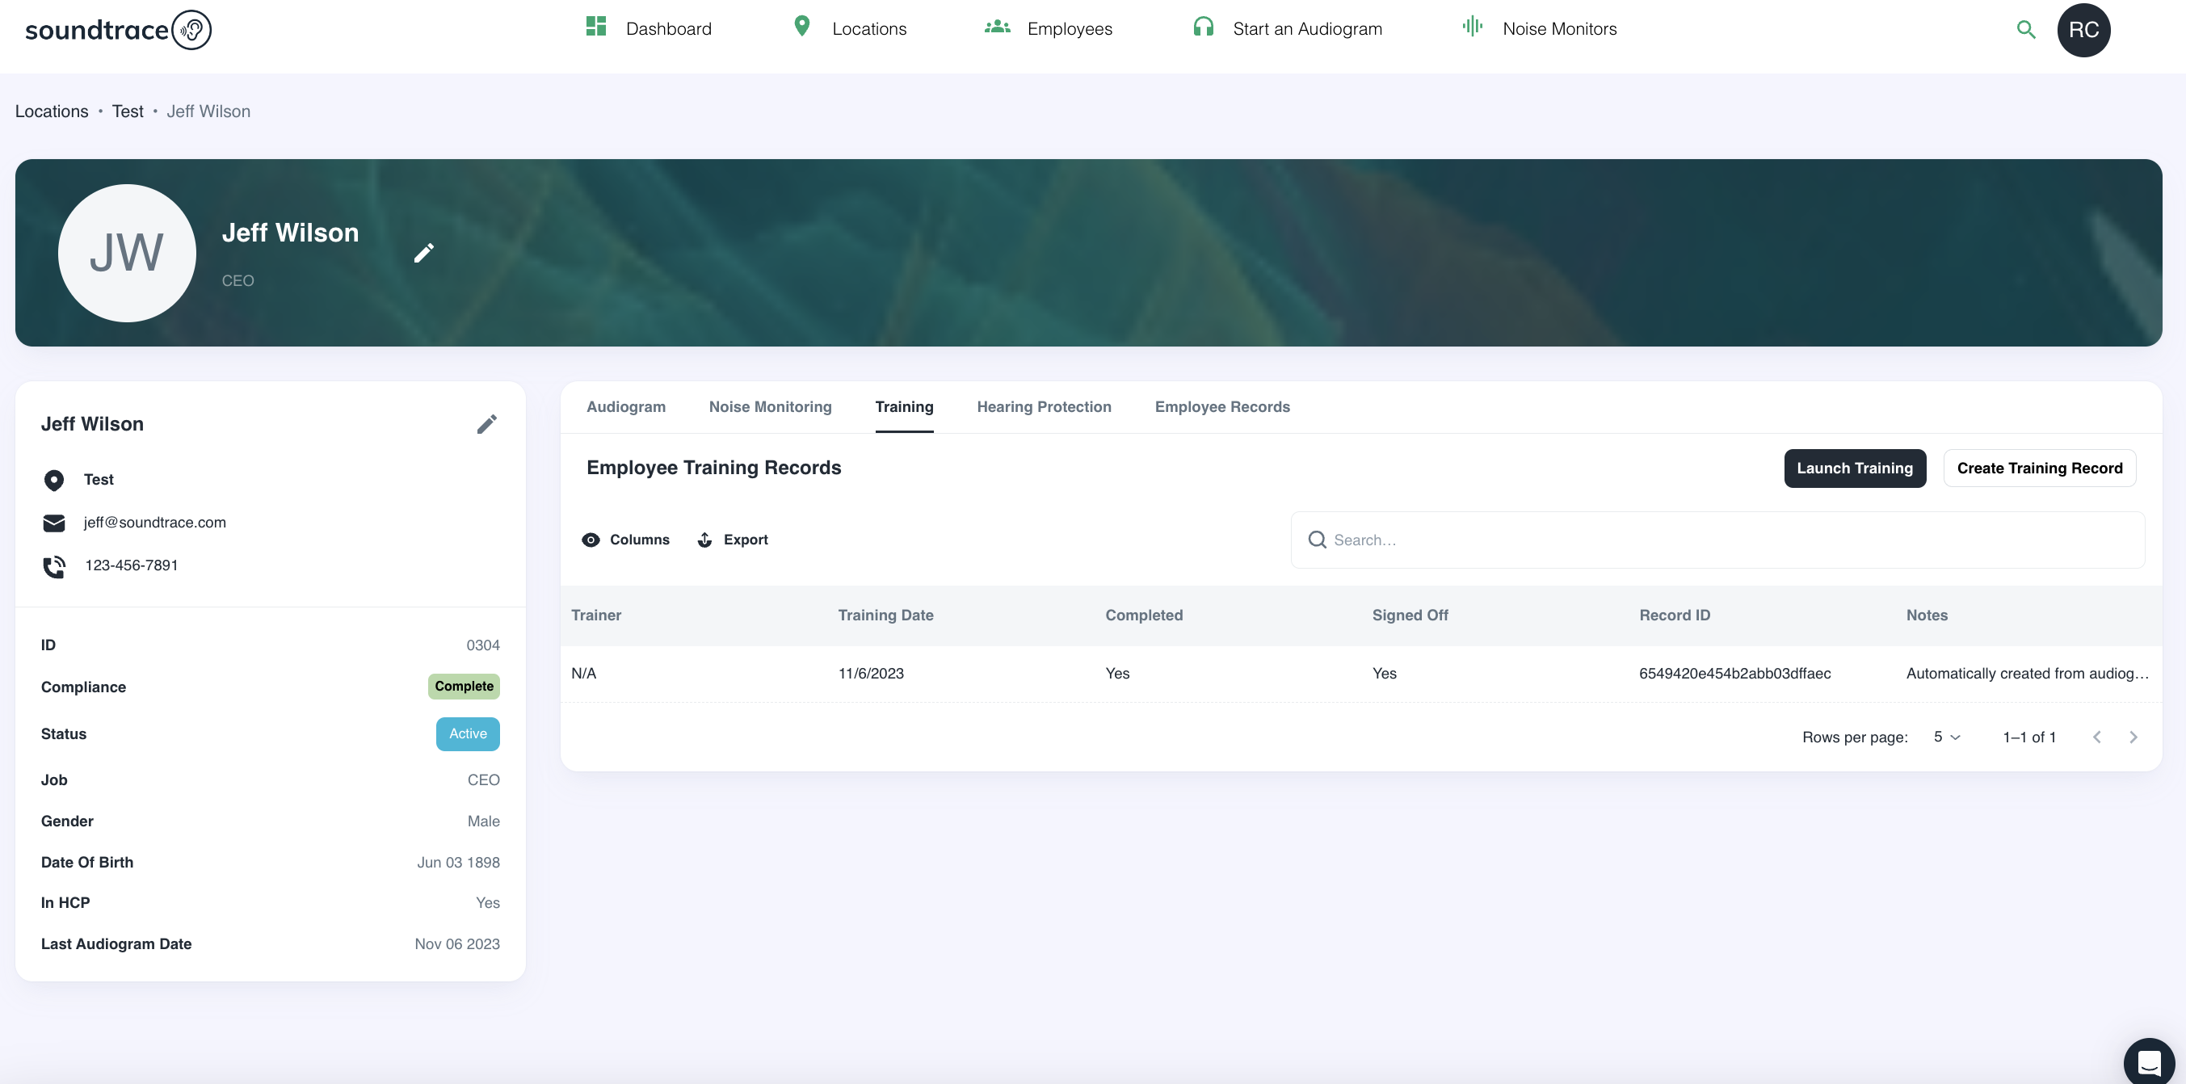The width and height of the screenshot is (2186, 1084).
Task: Click the envelope icon next to the email
Action: (53, 523)
